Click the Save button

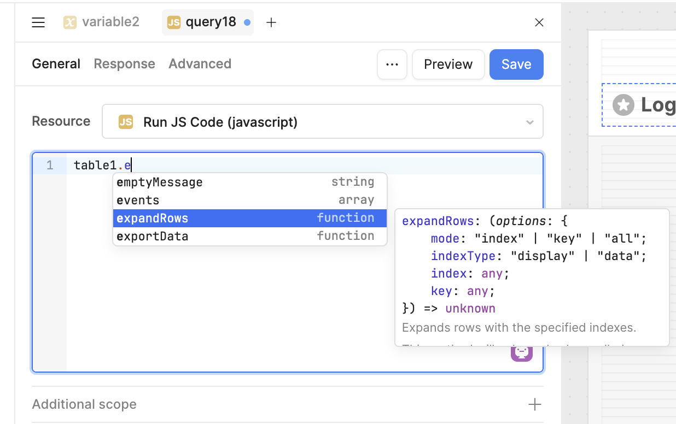(x=516, y=64)
